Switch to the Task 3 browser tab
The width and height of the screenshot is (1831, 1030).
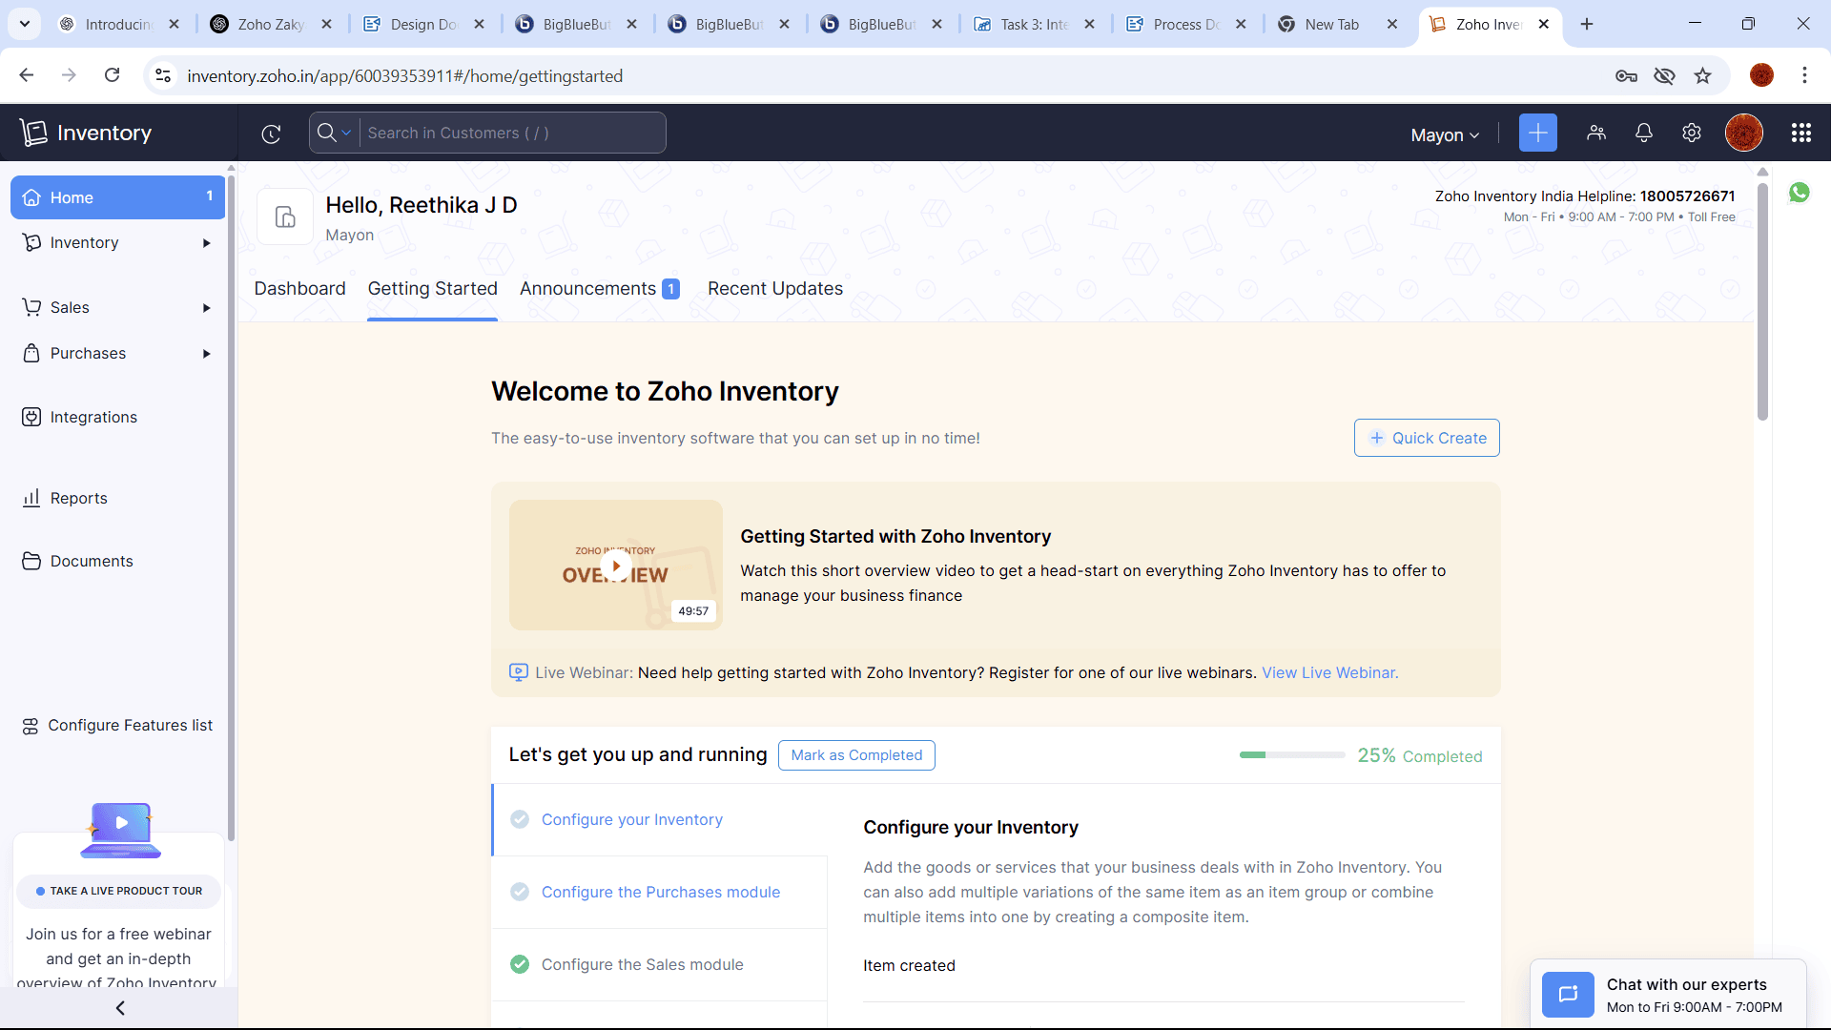coord(1035,24)
